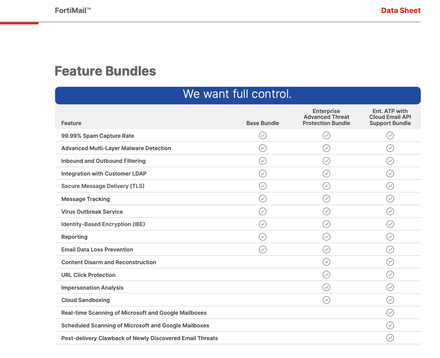The height and width of the screenshot is (358, 440).
Task: Click Base Bundle checkmark for Message Tracking
Action: click(x=263, y=199)
